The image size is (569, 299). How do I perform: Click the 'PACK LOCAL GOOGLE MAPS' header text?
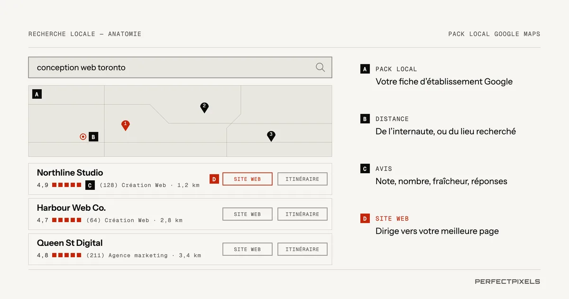(x=494, y=34)
